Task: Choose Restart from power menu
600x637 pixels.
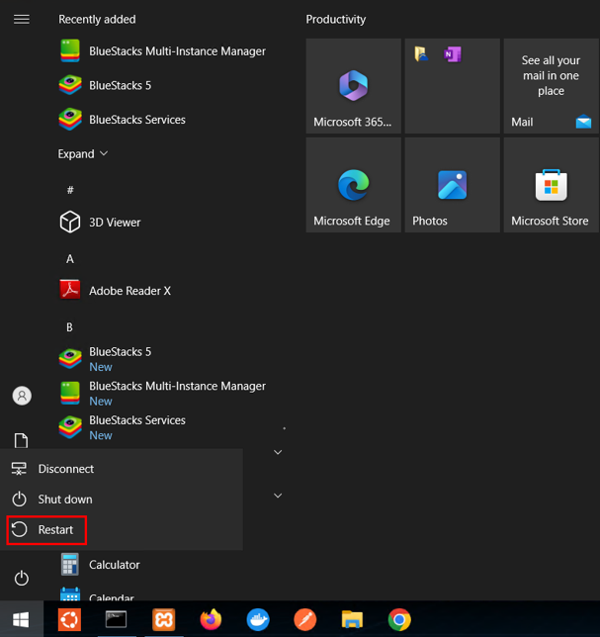Action: click(x=122, y=530)
